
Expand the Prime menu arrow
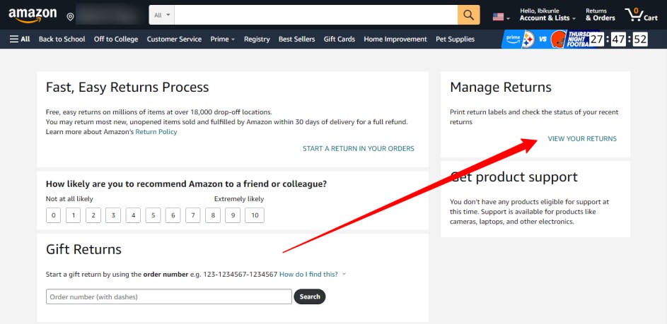pos(233,40)
